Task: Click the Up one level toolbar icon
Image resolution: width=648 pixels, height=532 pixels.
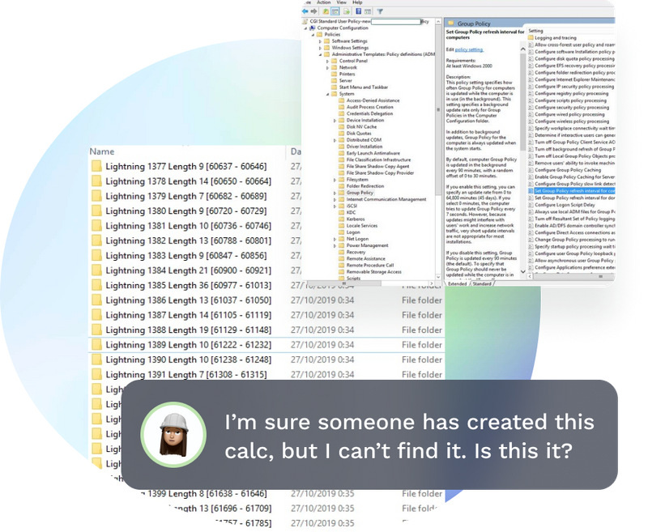Action: coord(325,11)
